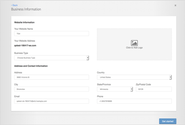This screenshot has height=125, width=185.
Task: Click the Your Website Name field
Action: tap(51, 34)
